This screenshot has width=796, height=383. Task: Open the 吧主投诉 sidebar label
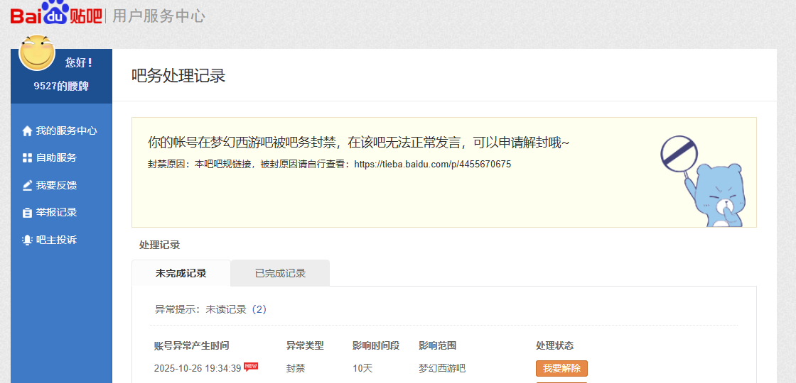[x=56, y=240]
